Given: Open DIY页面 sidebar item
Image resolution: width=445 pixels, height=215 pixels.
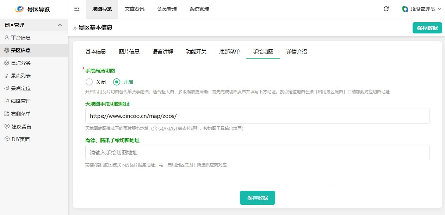Looking at the screenshot, I should coord(34,139).
